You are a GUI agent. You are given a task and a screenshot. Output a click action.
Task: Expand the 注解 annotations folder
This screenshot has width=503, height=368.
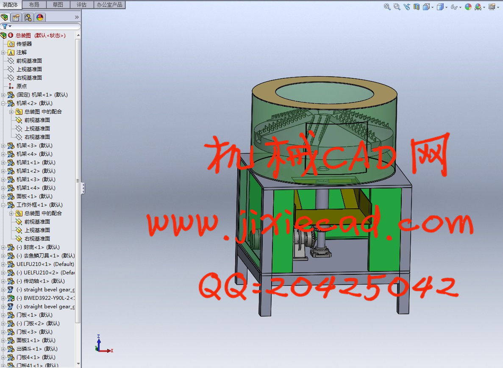point(3,53)
